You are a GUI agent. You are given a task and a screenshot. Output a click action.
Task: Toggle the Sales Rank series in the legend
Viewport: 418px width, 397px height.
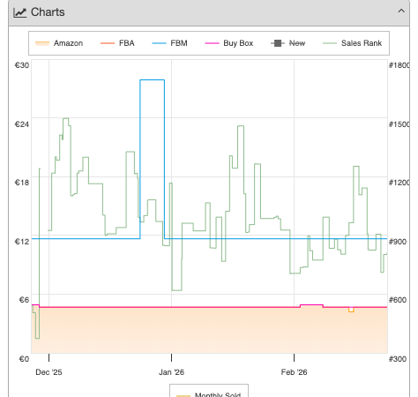click(352, 43)
